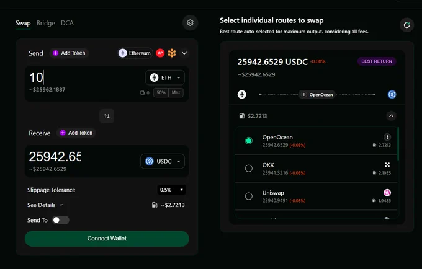Viewport: 422px width, 269px height.
Task: Click the Slippage Tolerance label
Action: coord(51,190)
